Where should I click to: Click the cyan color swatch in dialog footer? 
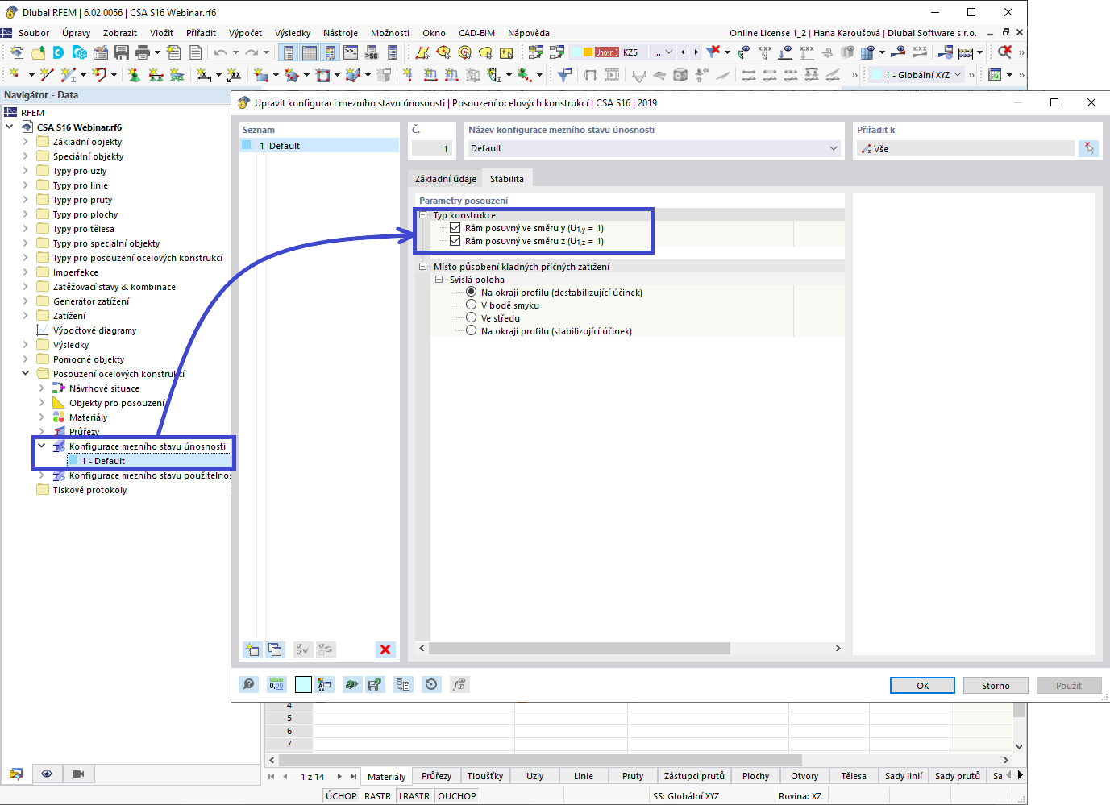[303, 685]
